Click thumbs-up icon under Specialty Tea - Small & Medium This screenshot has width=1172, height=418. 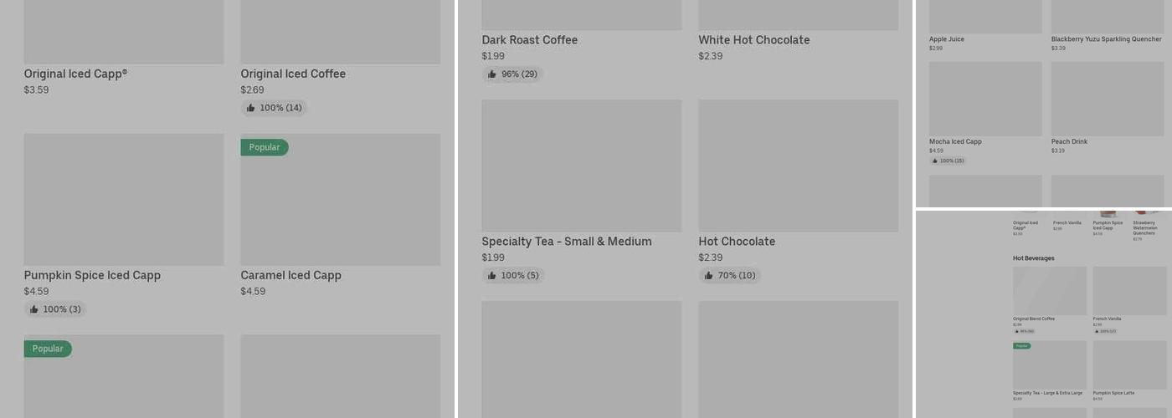pos(492,276)
